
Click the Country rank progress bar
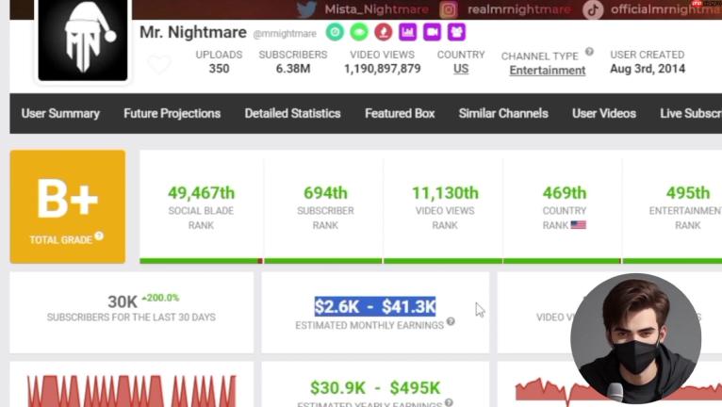562,261
